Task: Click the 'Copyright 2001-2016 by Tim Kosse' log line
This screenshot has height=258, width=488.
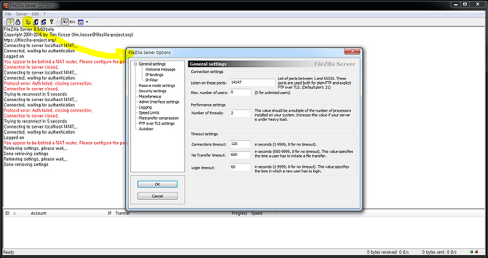Action: (x=68, y=35)
